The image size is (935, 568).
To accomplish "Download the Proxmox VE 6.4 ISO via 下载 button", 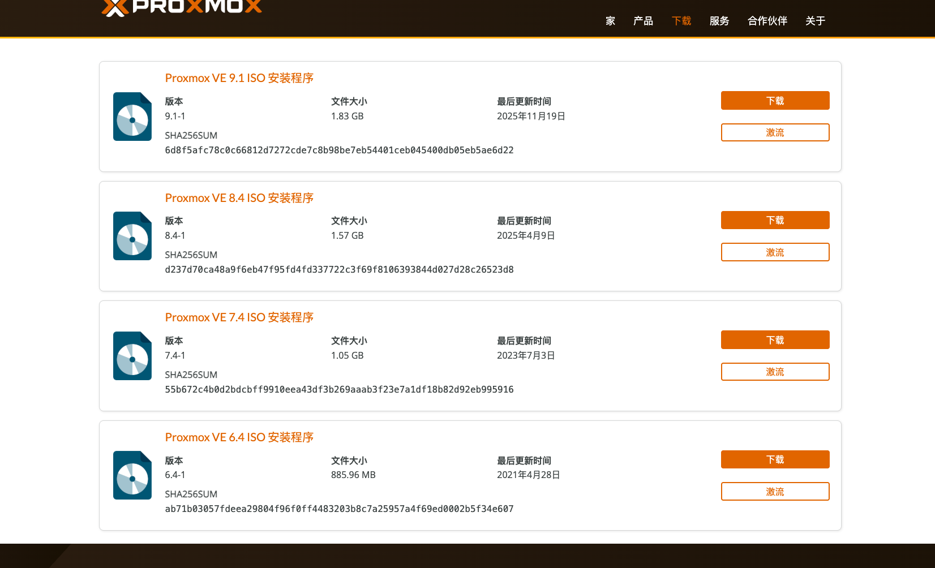I will click(x=775, y=459).
